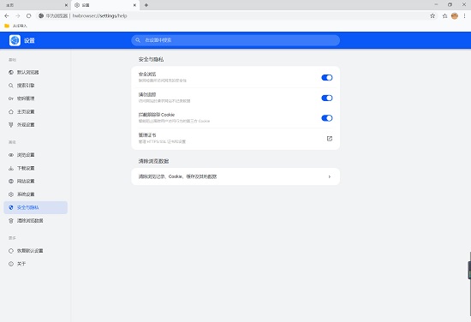471x322 pixels.
Task: Switch to the first browser tab
Action: (x=35, y=5)
